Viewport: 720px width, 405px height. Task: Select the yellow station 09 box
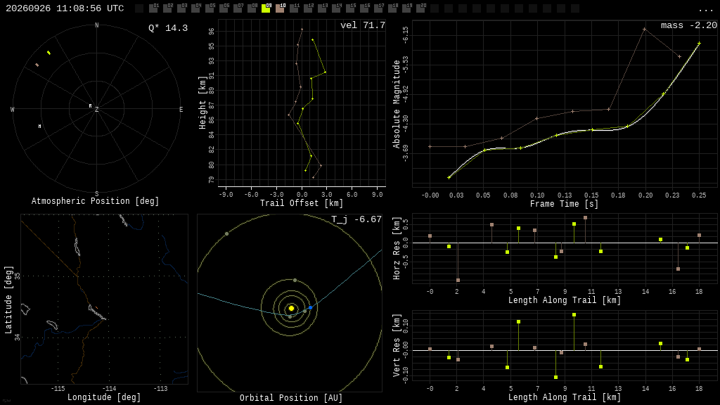[266, 8]
